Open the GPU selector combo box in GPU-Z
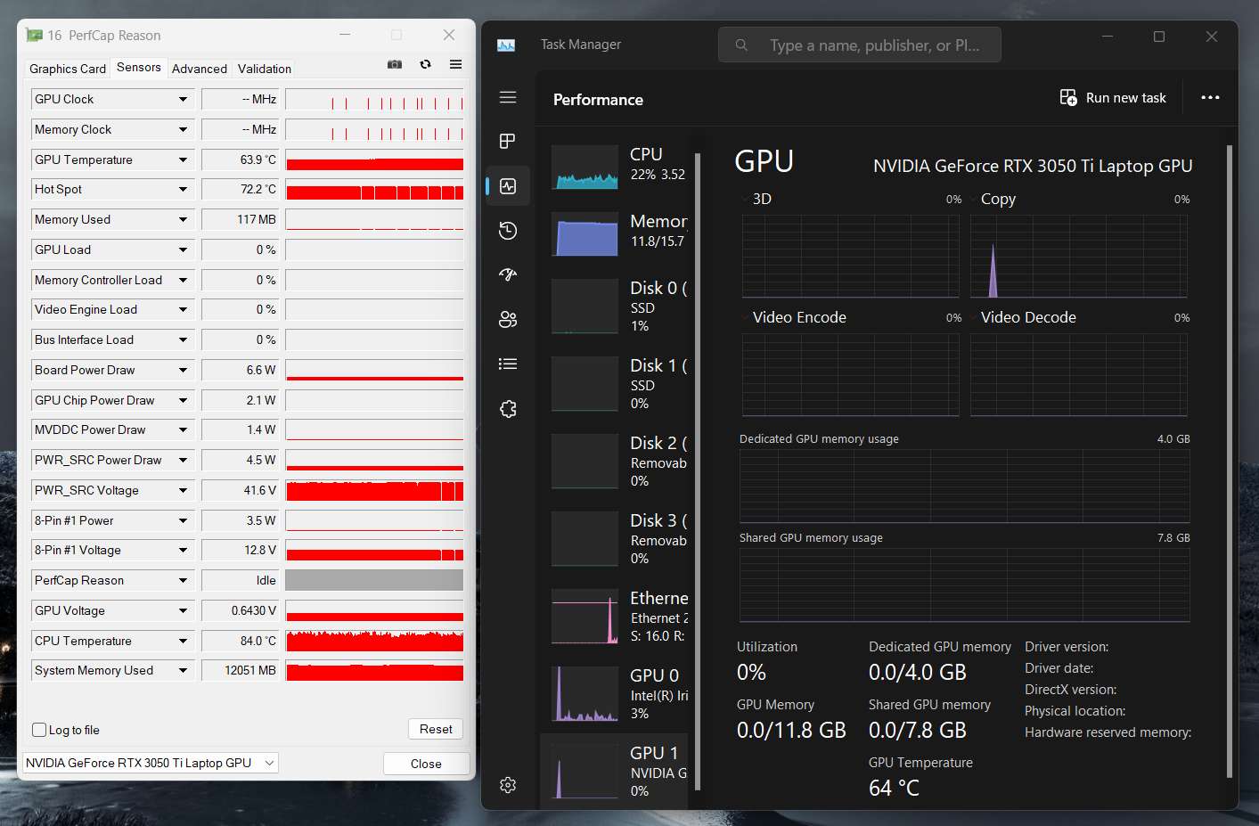The height and width of the screenshot is (826, 1259). click(150, 763)
